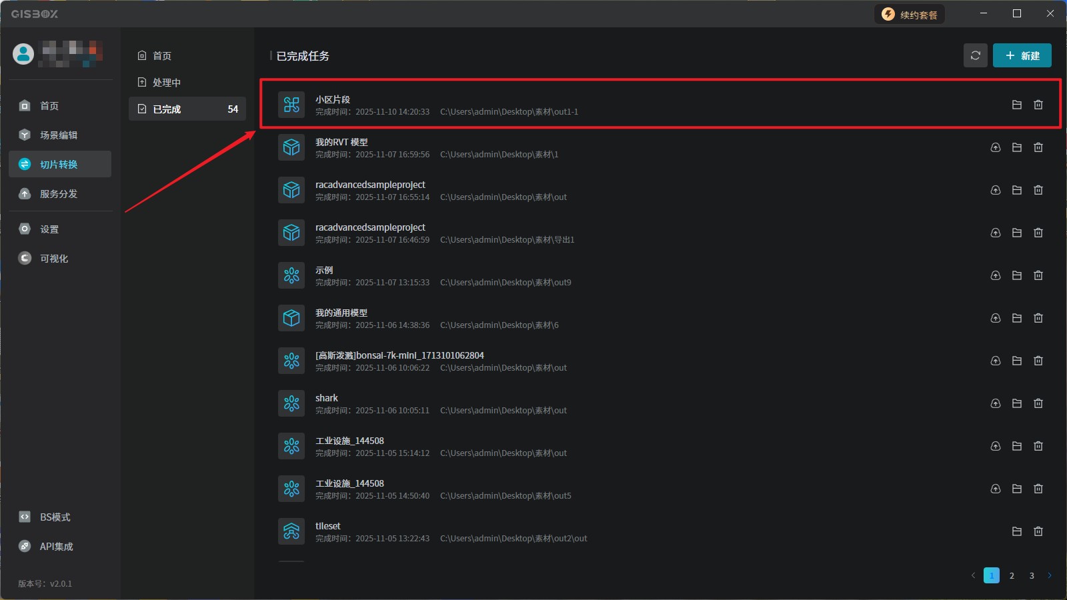Switch to BS模式 in sidebar
Image resolution: width=1067 pixels, height=600 pixels.
(x=55, y=517)
